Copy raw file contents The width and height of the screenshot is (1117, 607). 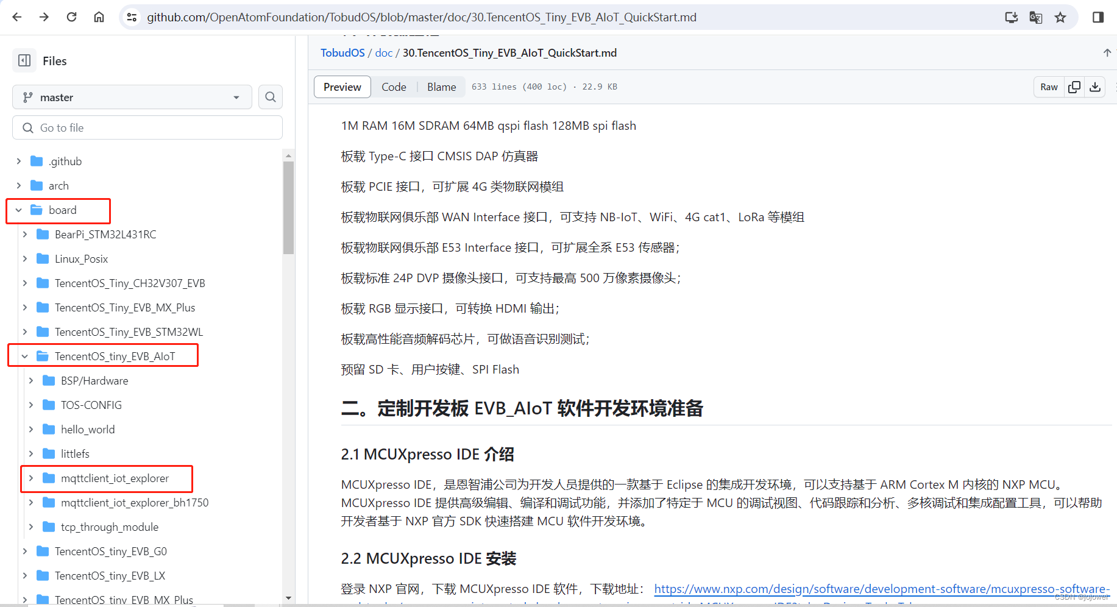(x=1074, y=87)
